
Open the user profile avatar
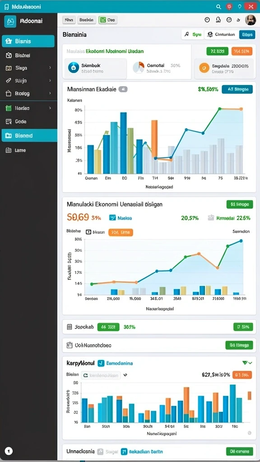[x=250, y=20]
